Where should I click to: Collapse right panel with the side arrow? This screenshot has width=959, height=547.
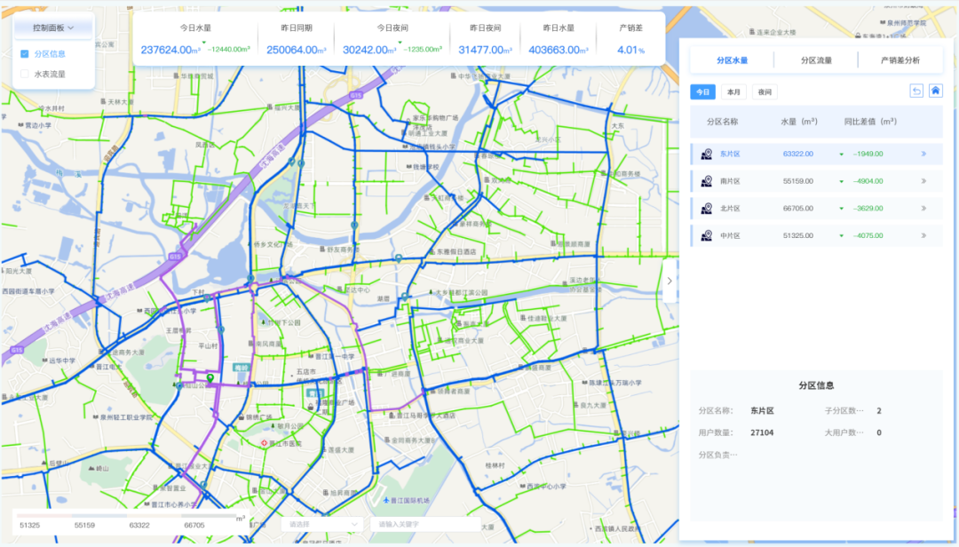tap(669, 281)
